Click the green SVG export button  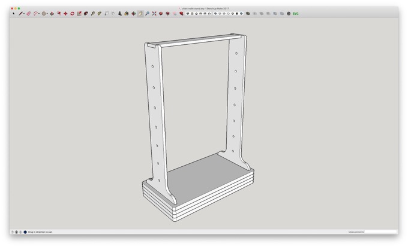pyautogui.click(x=296, y=14)
